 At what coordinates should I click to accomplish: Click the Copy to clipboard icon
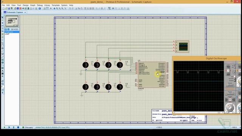tap(79, 8)
